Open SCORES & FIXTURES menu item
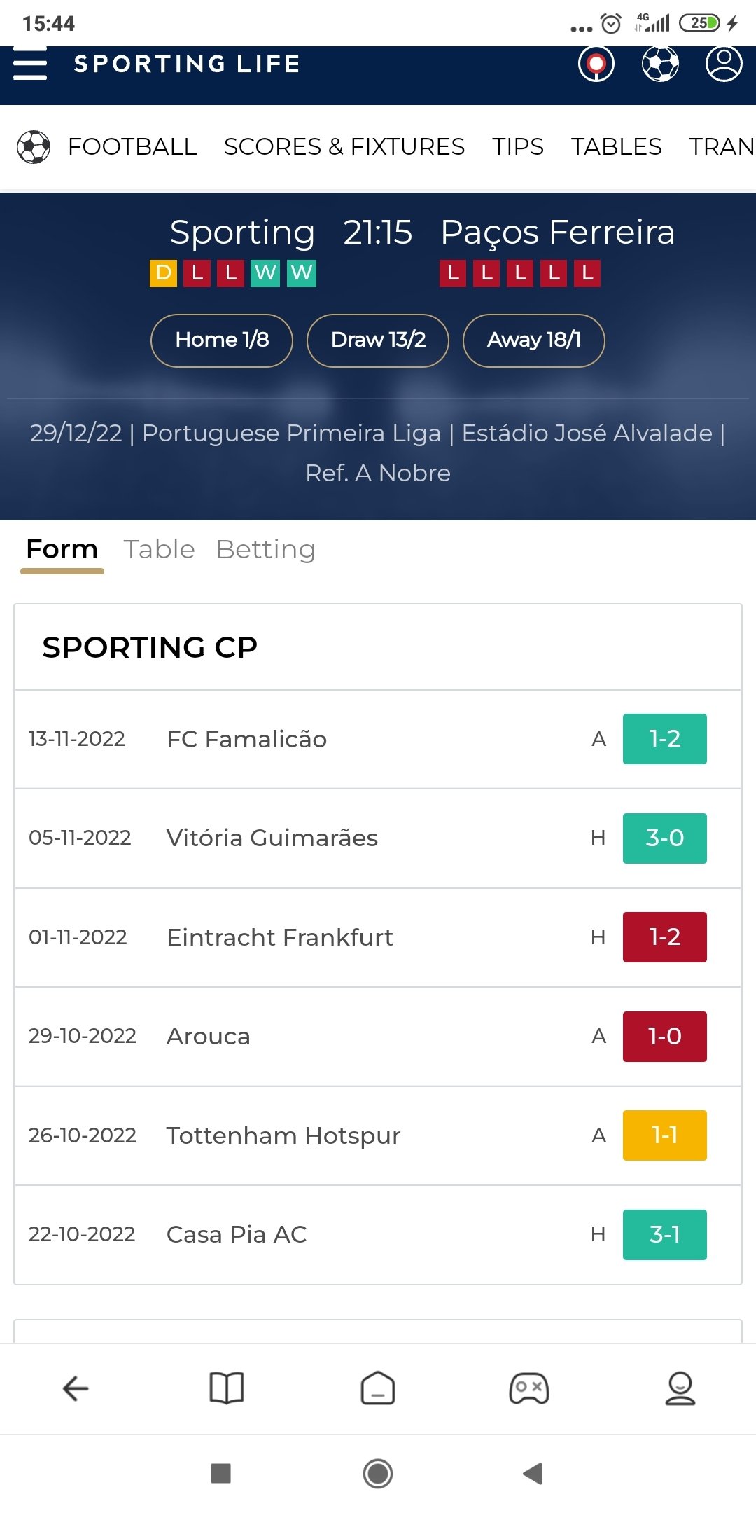The height and width of the screenshot is (1513, 756). 344,147
